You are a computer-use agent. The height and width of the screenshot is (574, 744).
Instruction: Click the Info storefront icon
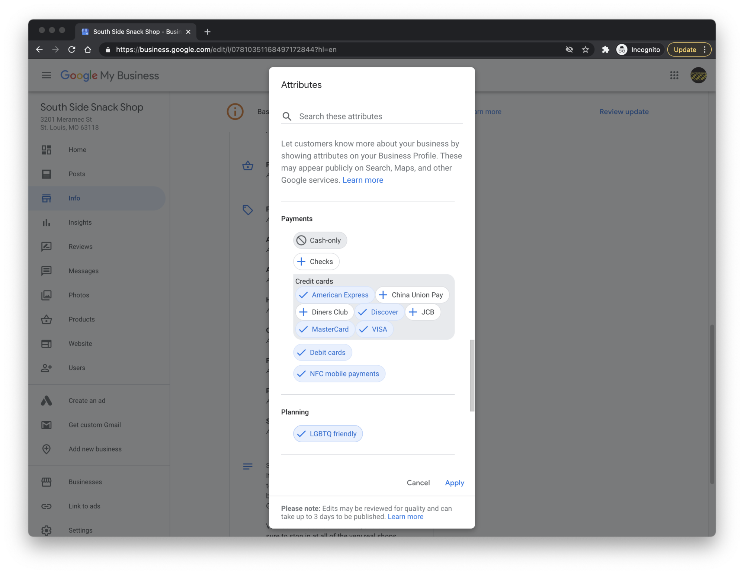pos(46,198)
